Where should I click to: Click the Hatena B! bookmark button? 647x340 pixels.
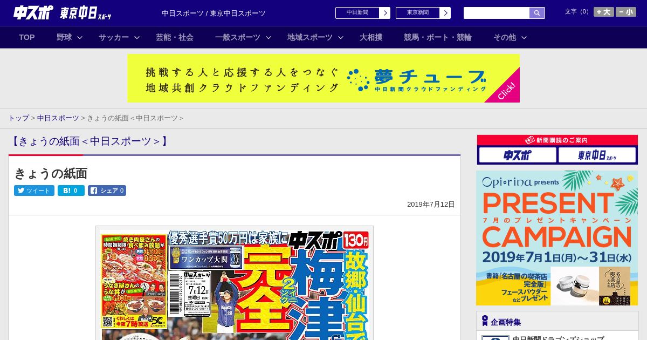tap(71, 191)
